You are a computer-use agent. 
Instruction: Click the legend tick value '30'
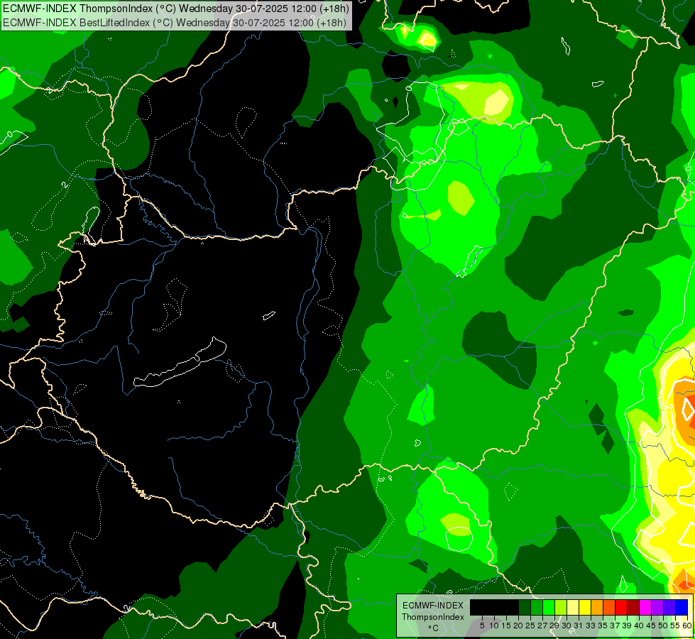pos(567,626)
